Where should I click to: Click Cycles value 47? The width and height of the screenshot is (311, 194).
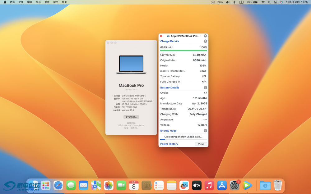205,92
